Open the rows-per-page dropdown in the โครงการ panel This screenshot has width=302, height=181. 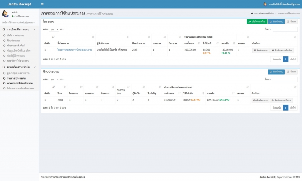54,29
